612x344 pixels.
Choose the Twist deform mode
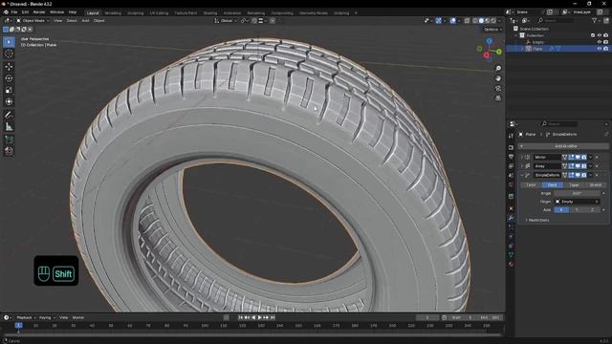[x=531, y=184]
